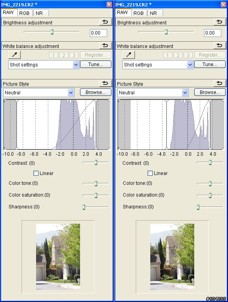Click white balance preset 2, left panel
Image resolution: width=228 pixels, height=302 pixels.
(x=64, y=55)
